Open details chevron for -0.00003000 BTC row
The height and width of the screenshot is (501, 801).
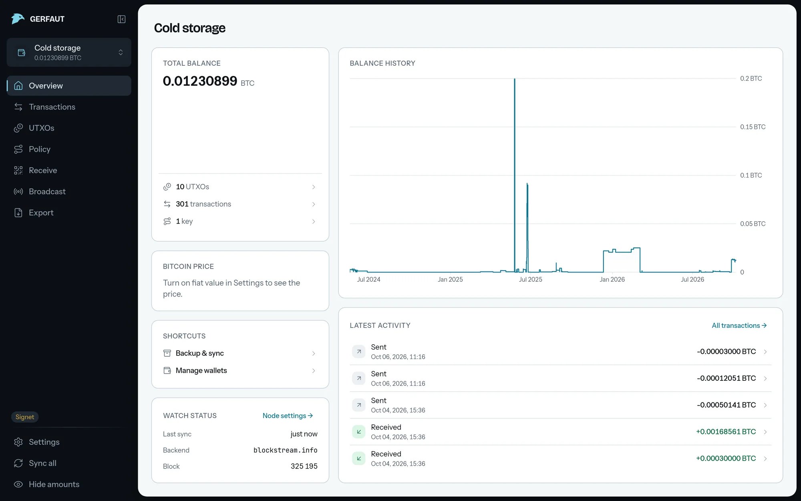[765, 352]
